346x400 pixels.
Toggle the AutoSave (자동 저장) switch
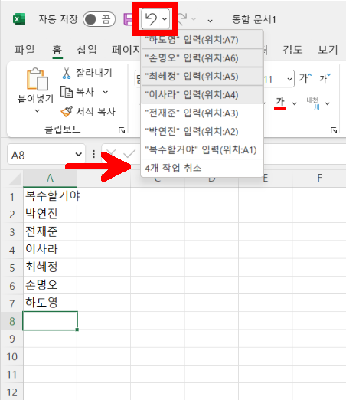(99, 19)
